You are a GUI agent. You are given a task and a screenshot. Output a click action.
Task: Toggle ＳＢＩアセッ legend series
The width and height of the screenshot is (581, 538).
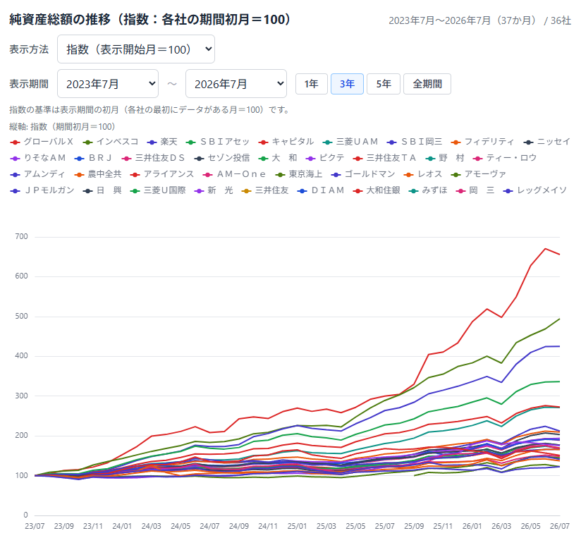click(x=217, y=142)
